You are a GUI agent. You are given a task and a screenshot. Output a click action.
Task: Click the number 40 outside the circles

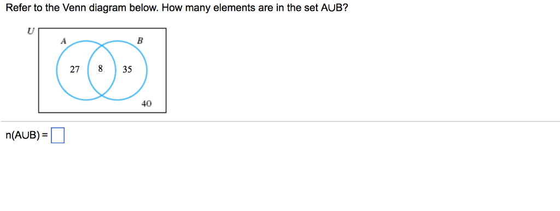click(x=147, y=104)
